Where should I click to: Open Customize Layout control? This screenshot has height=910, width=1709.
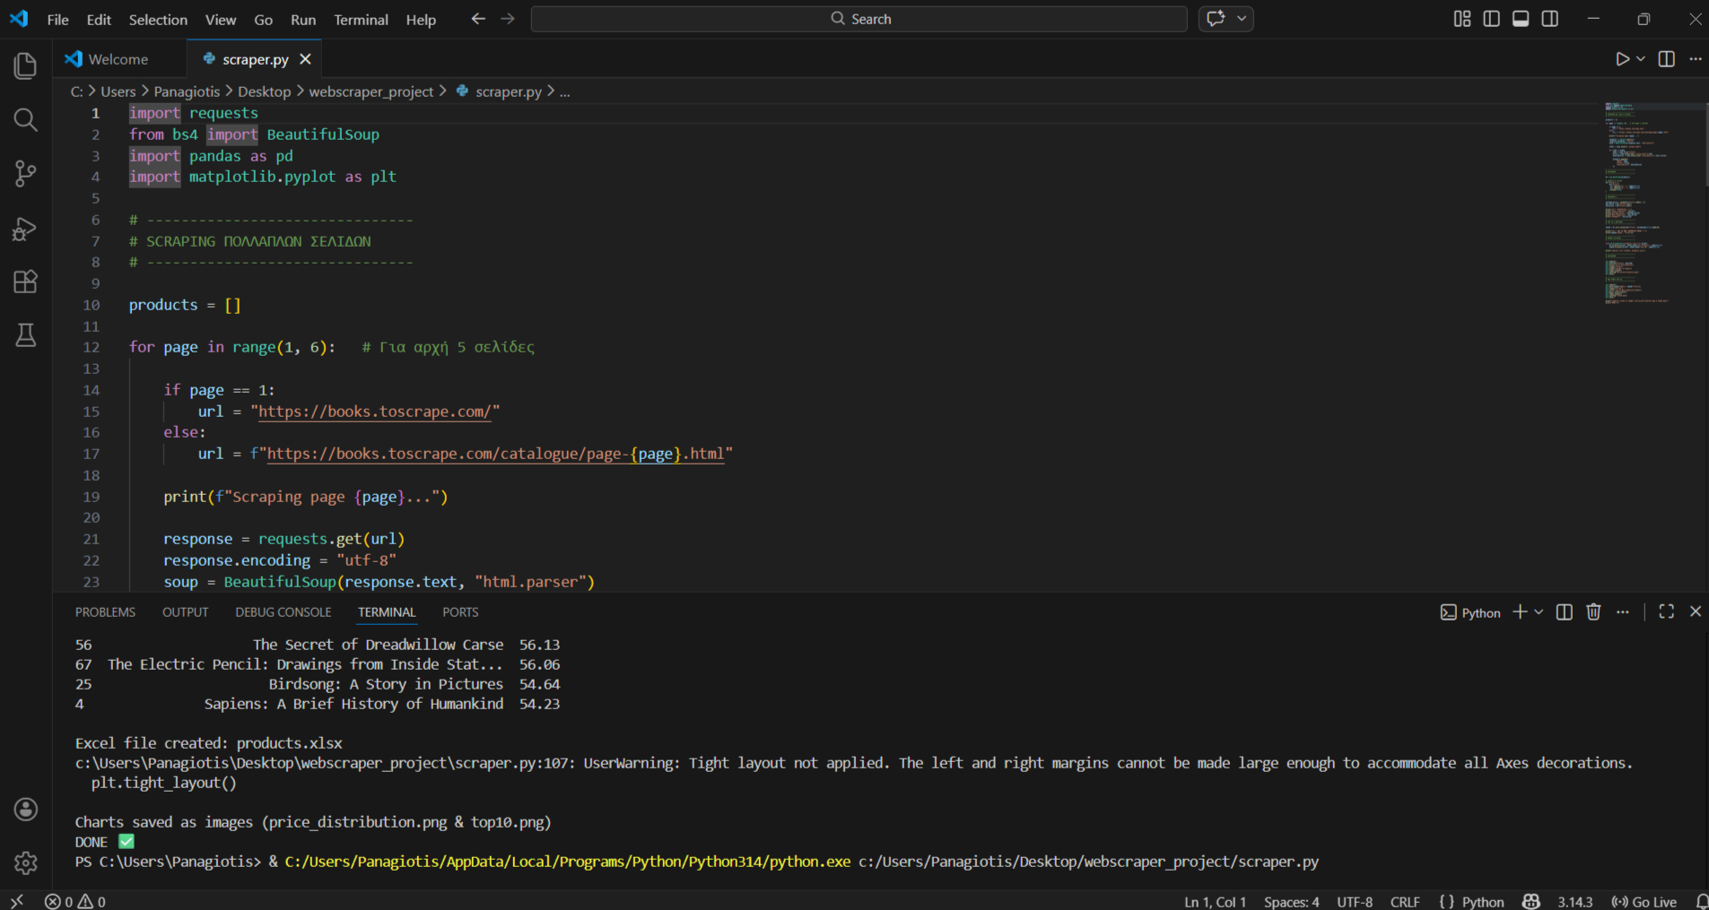coord(1462,19)
